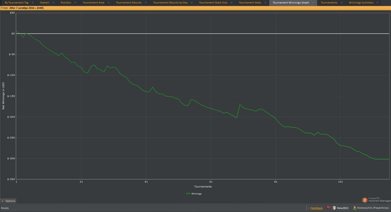
Task: Click the $50 y-axis label
Action: pos(12,13)
